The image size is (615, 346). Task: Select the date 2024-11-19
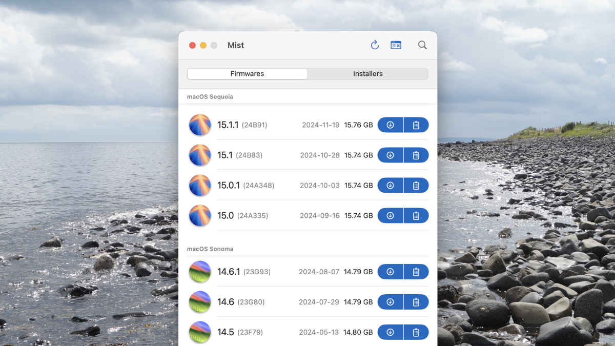[x=321, y=125]
